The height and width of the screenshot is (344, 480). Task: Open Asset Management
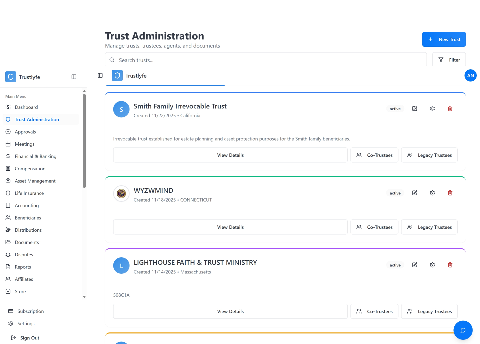click(41, 181)
